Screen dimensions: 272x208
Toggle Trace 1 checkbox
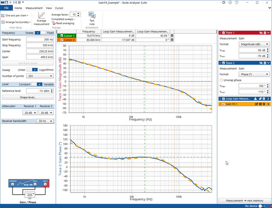click(x=224, y=33)
